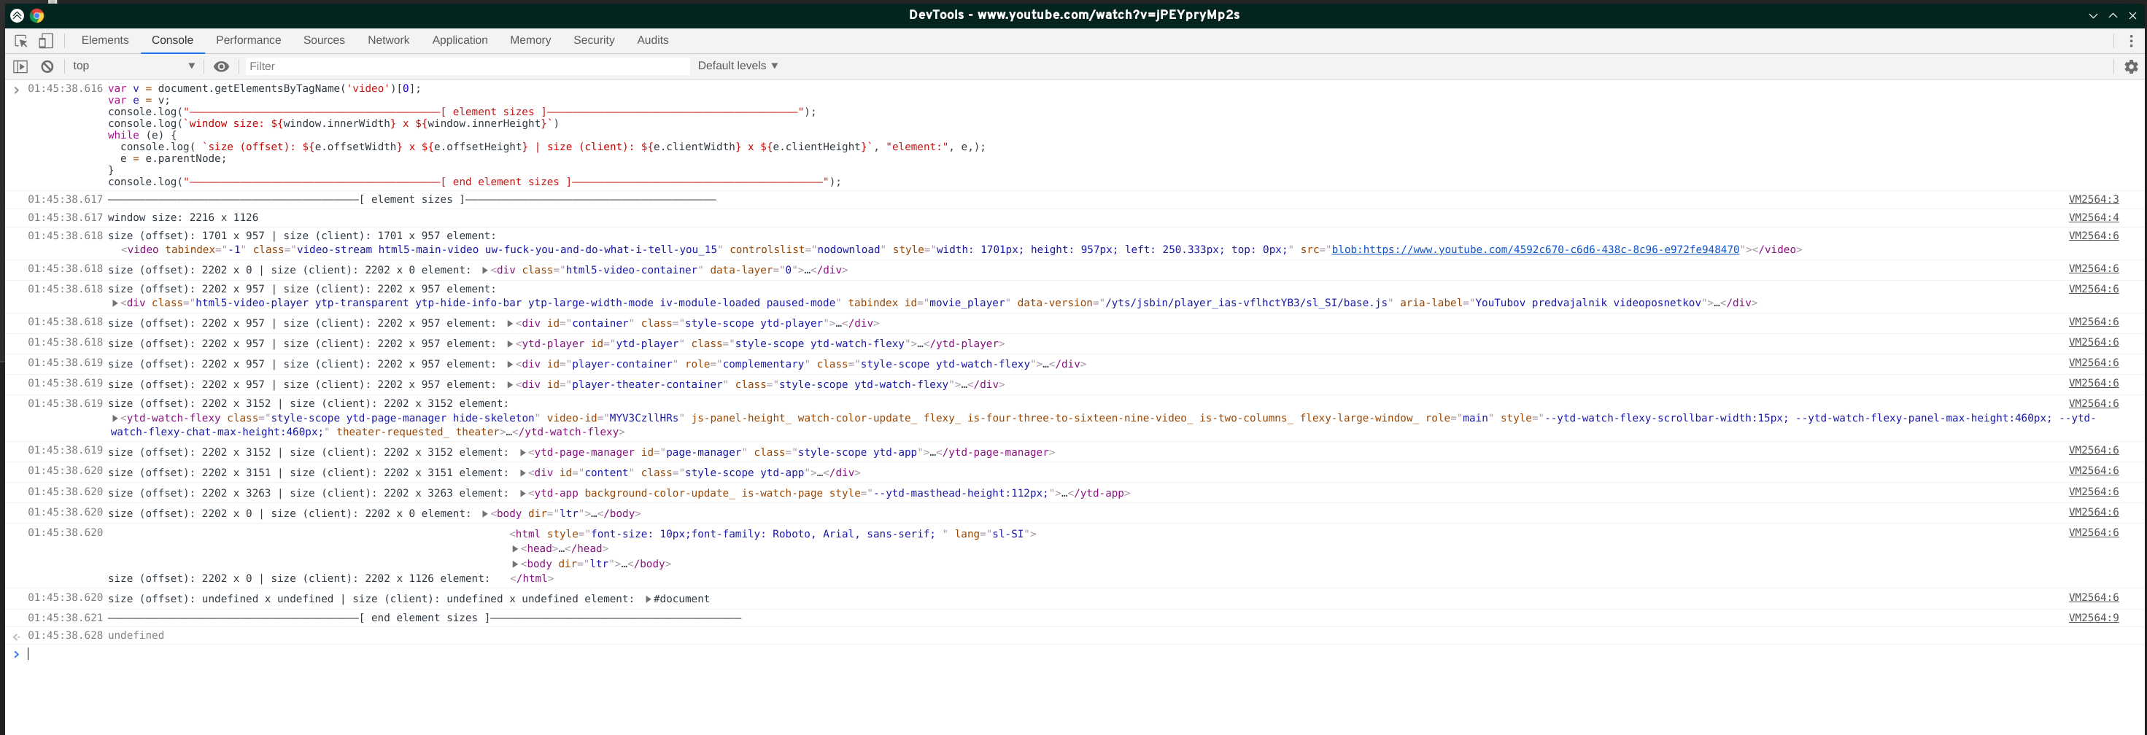Open the Network tab
The height and width of the screenshot is (735, 2147).
point(388,40)
